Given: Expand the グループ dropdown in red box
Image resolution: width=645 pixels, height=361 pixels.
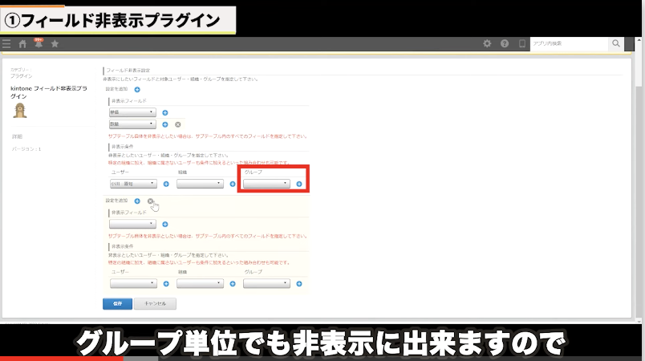Looking at the screenshot, I should 266,184.
